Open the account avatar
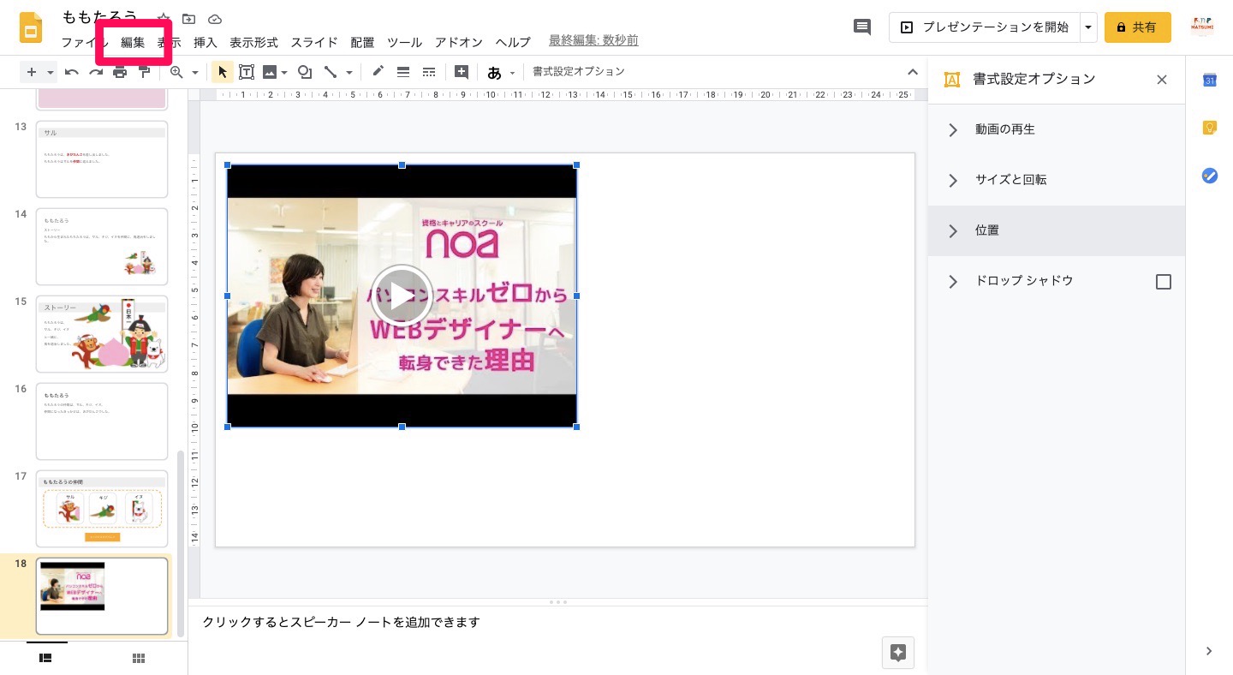This screenshot has height=675, width=1233. tap(1203, 27)
